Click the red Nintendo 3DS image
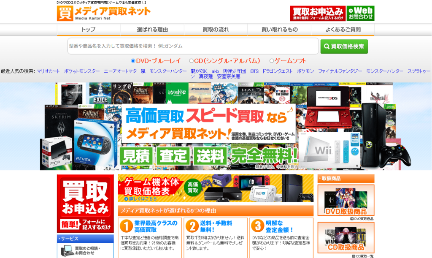Screen dimensions: 432x258 (x=328, y=108)
